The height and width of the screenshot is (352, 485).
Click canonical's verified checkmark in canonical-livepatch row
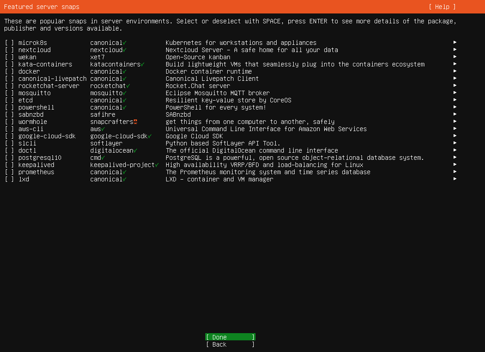124,79
